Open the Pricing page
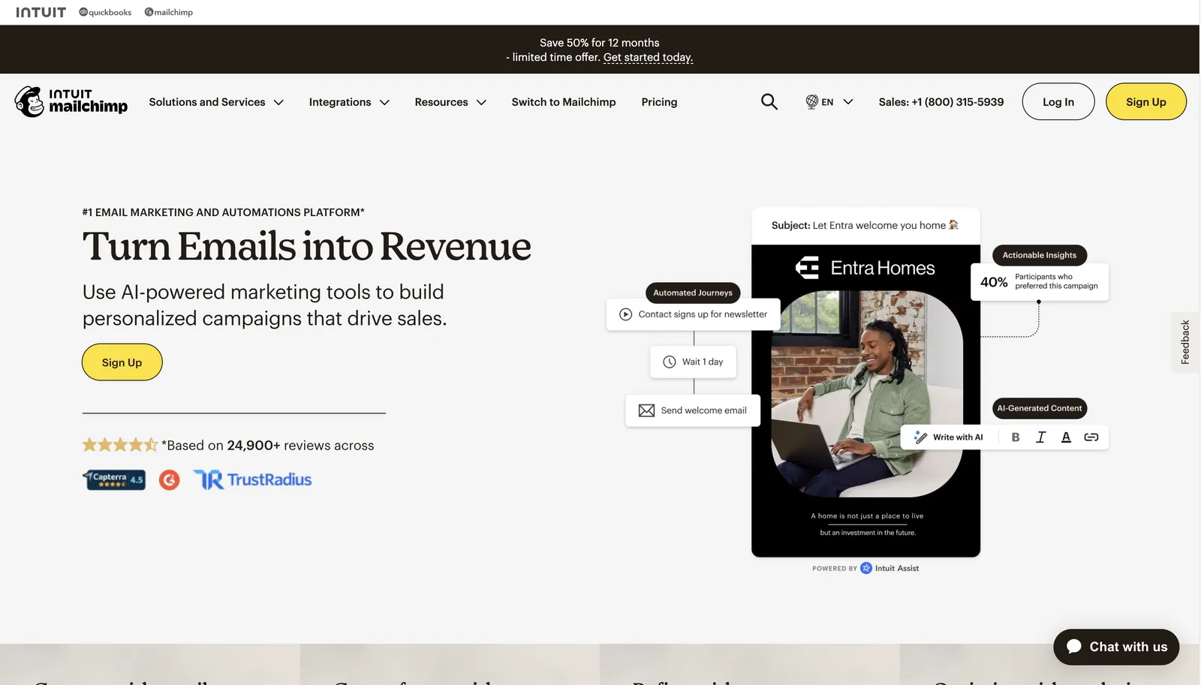1201x685 pixels. 659,102
